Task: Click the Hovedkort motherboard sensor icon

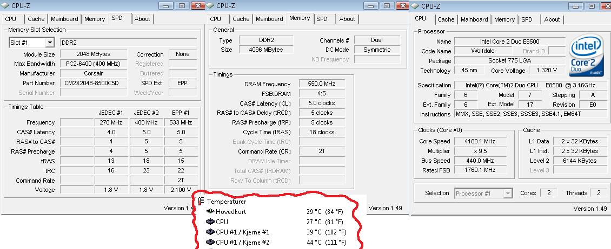Action: point(210,212)
